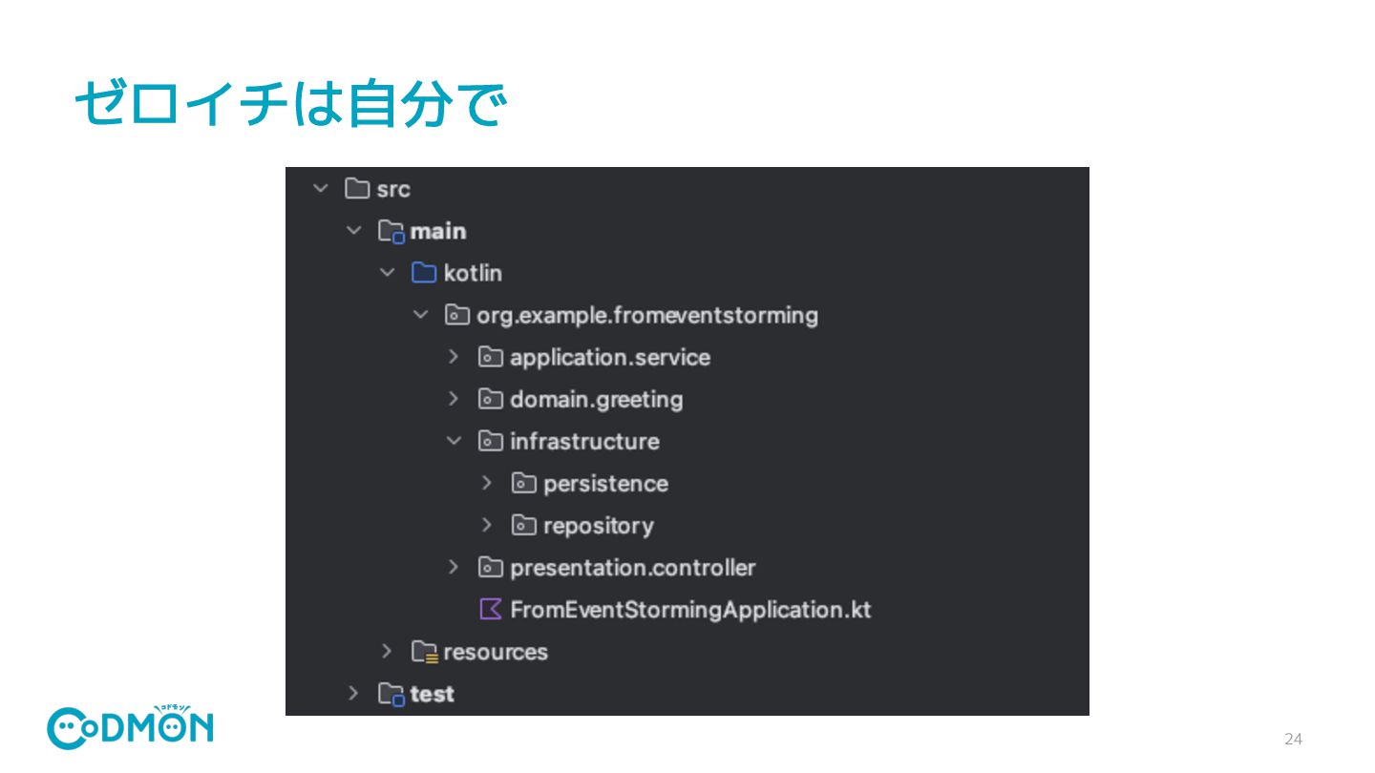Select the presentation.controller package label
Image resolution: width=1375 pixels, height=773 pixels.
point(632,568)
